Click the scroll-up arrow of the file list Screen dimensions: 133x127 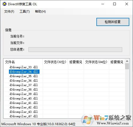(127, 61)
